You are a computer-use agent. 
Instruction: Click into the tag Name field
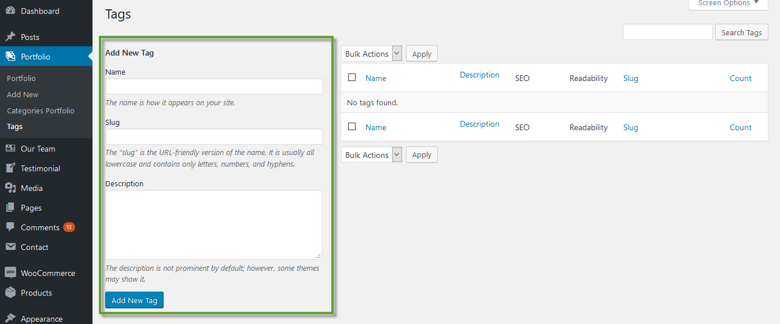coord(214,86)
